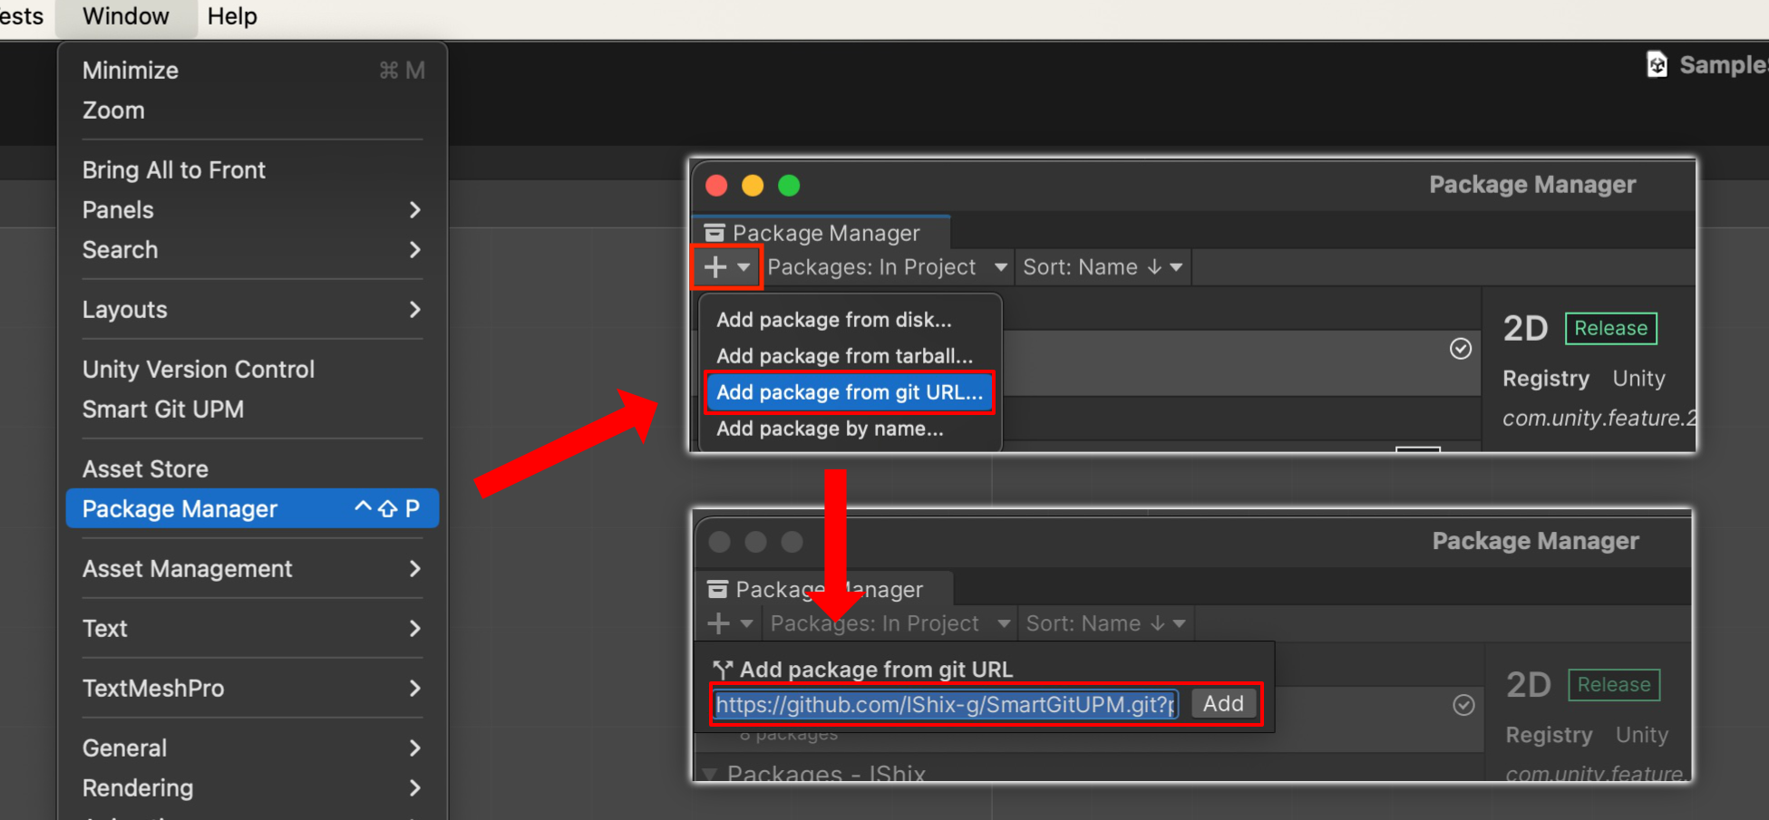The width and height of the screenshot is (1769, 820).
Task: Expand the Text submenu
Action: (x=253, y=628)
